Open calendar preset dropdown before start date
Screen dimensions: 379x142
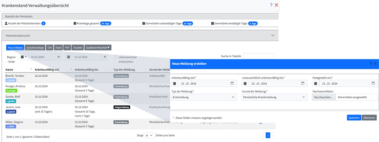[24, 57]
